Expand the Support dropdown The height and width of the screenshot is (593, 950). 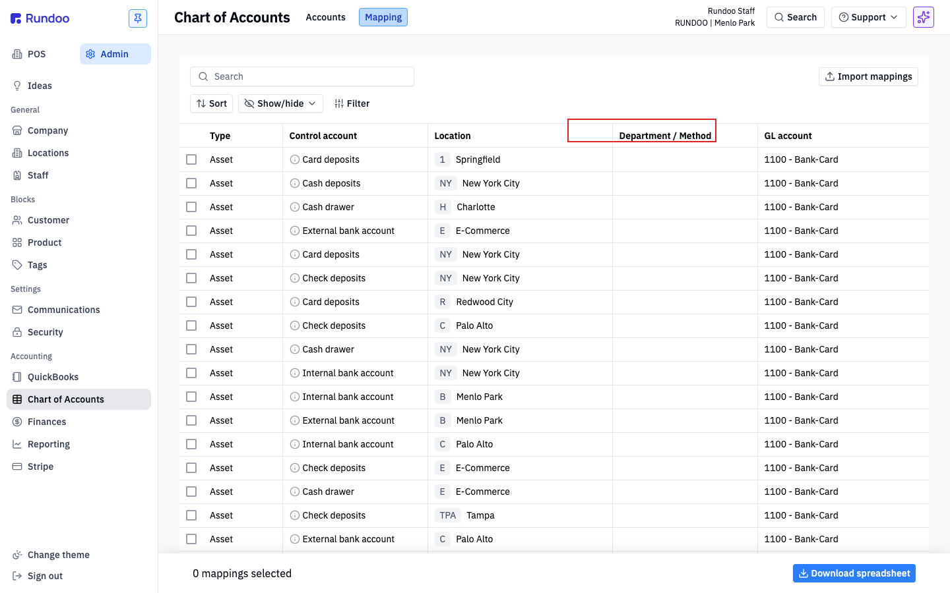[869, 17]
